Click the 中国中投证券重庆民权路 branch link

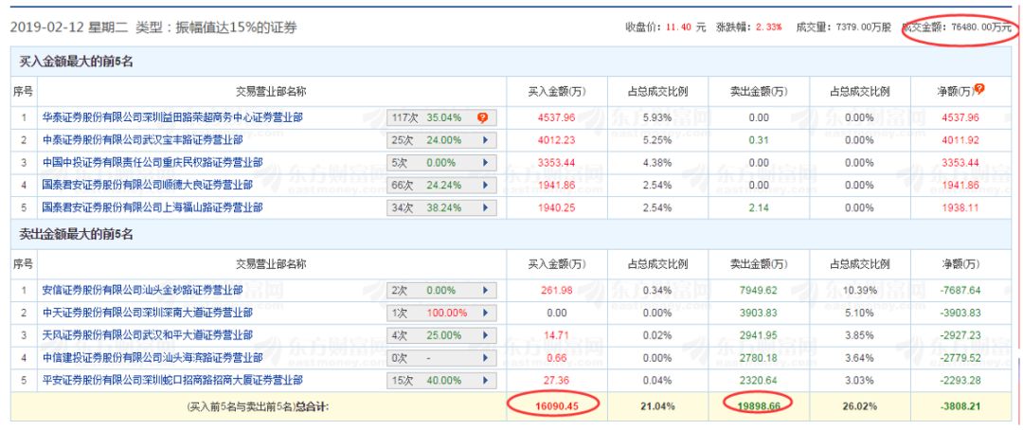click(x=152, y=163)
